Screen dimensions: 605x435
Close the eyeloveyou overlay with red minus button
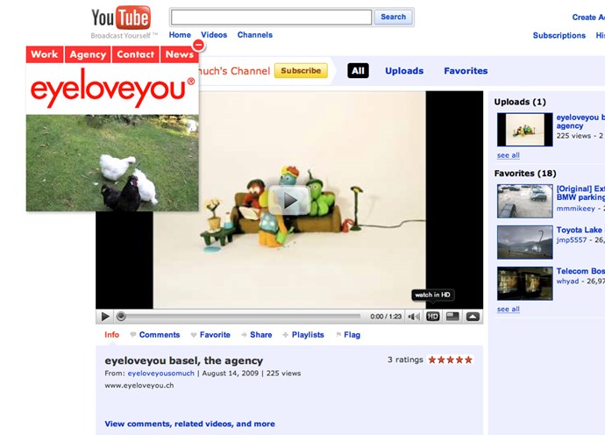198,45
